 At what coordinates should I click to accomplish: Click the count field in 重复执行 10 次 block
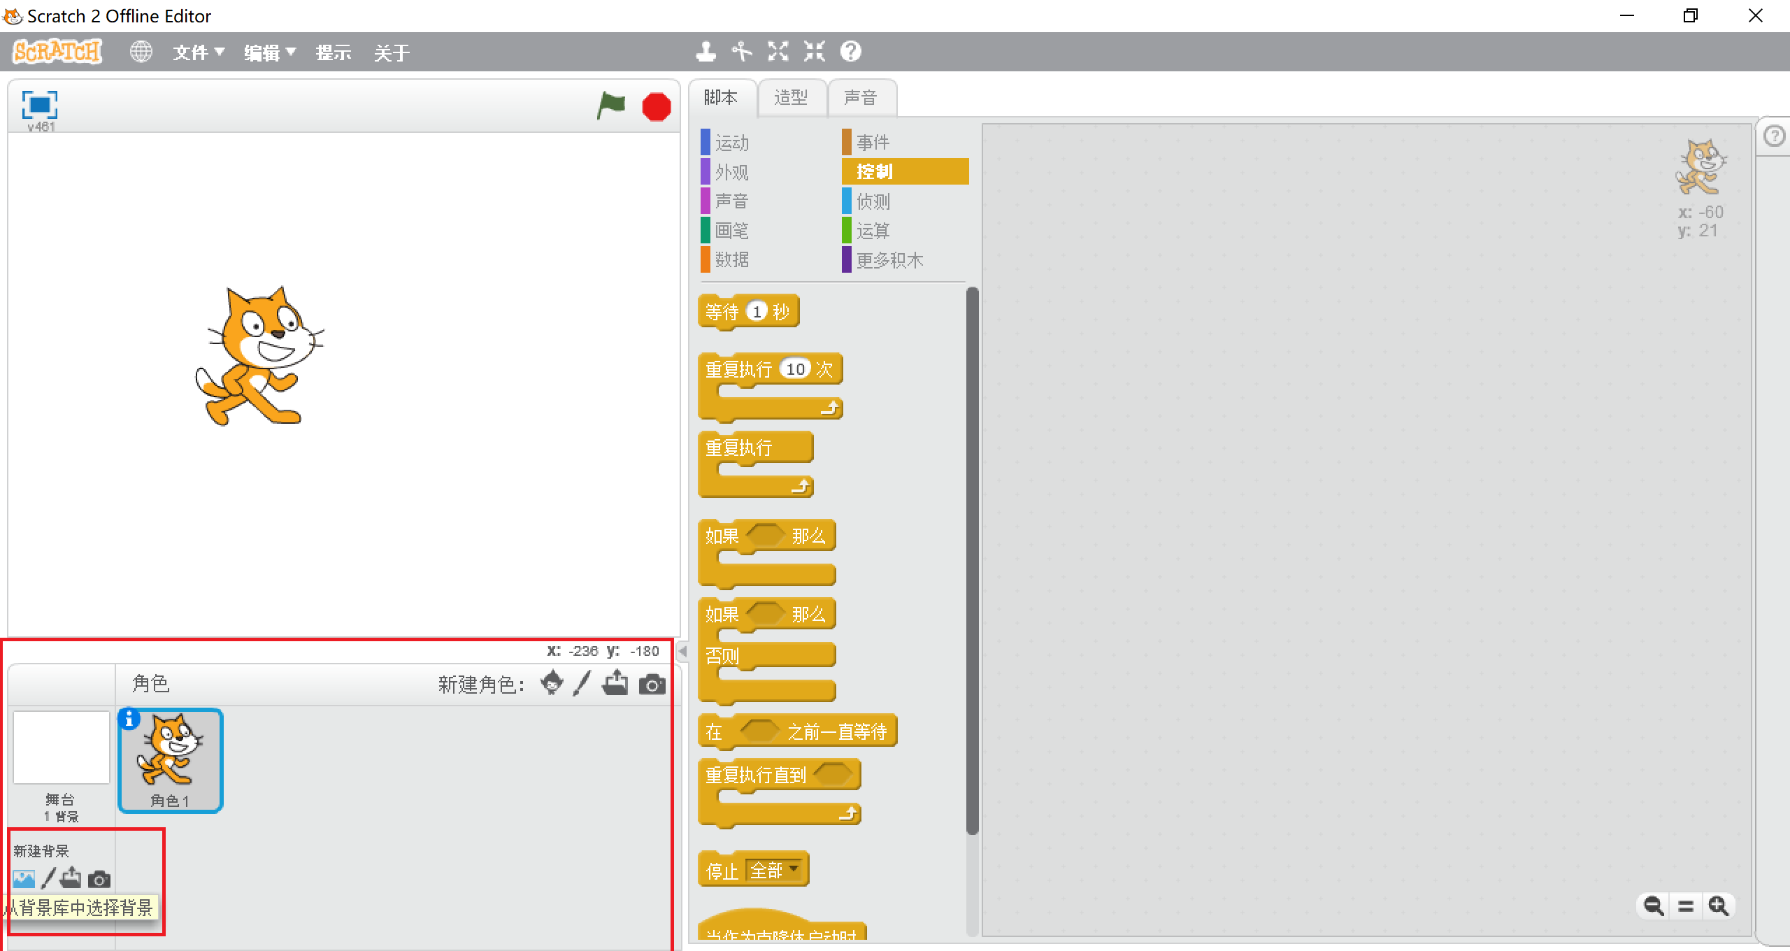point(796,369)
